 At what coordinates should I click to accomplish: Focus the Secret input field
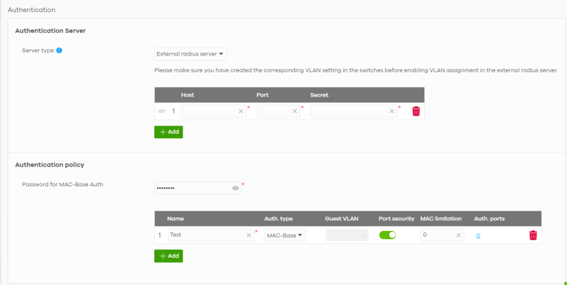349,111
